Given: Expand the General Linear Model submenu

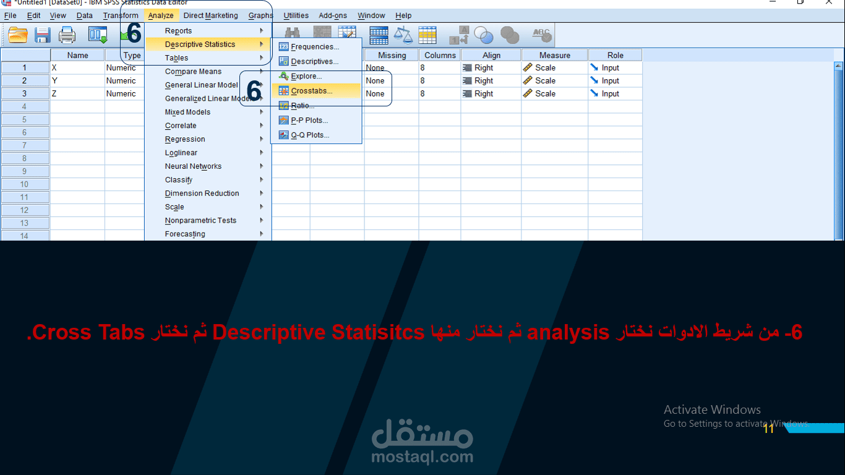Looking at the screenshot, I should [x=208, y=85].
